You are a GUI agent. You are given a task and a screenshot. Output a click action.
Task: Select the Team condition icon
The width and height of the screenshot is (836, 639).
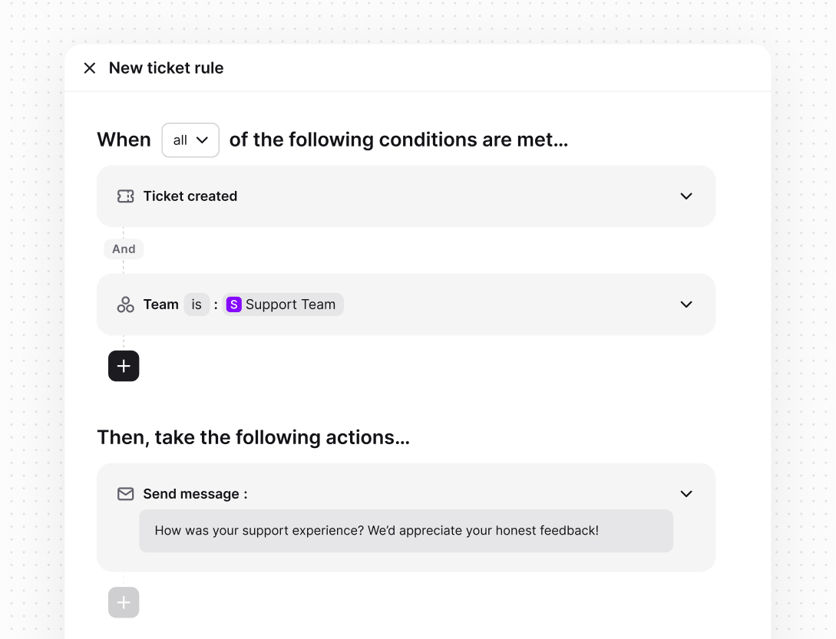coord(125,304)
